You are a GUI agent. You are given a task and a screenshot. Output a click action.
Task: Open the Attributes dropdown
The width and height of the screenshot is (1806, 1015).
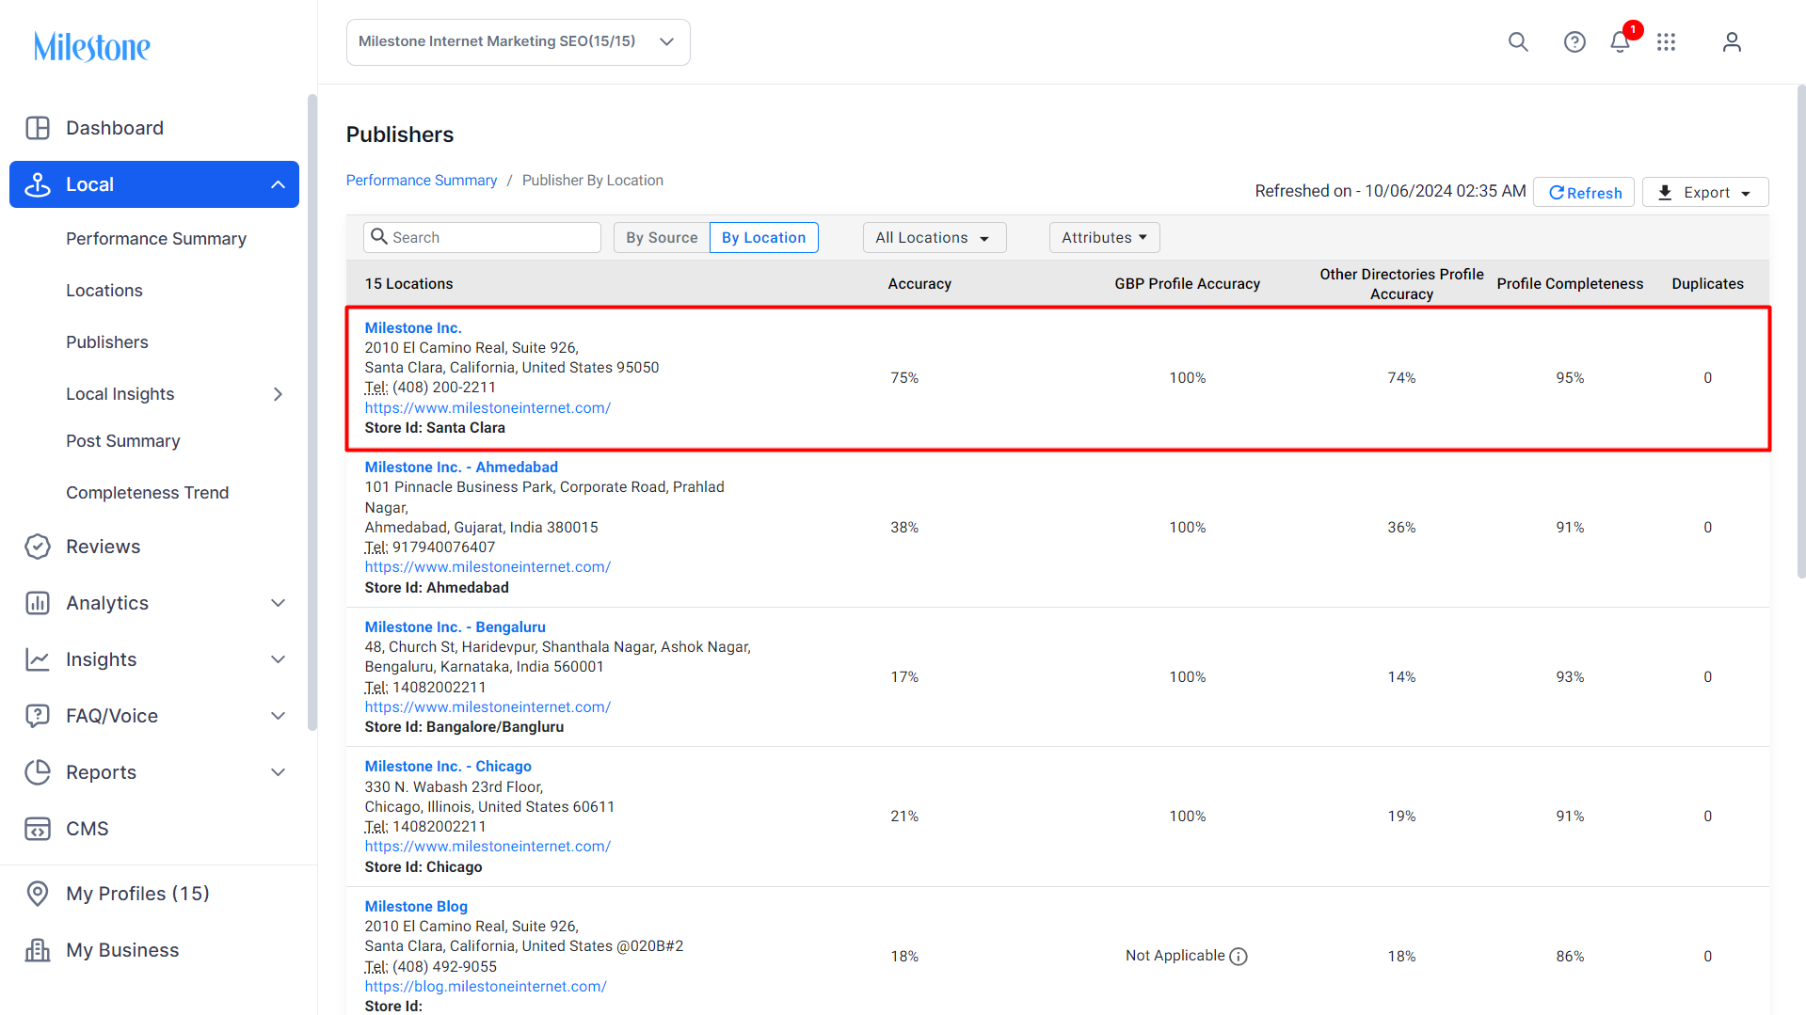point(1105,238)
